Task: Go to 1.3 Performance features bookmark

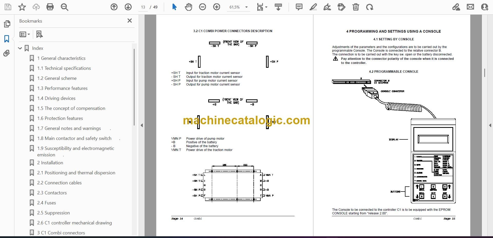Action: pyautogui.click(x=62, y=88)
